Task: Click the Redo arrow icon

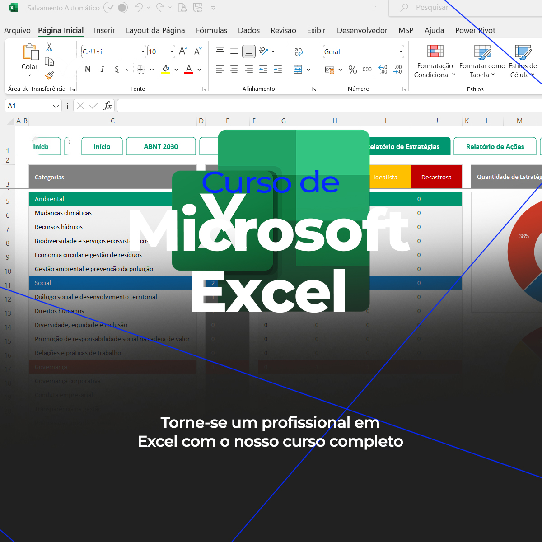Action: [x=160, y=7]
